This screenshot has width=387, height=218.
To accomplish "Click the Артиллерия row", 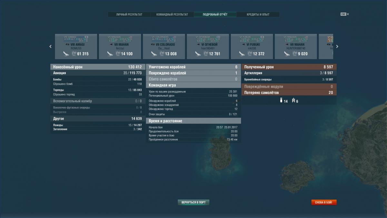I will tap(289, 73).
